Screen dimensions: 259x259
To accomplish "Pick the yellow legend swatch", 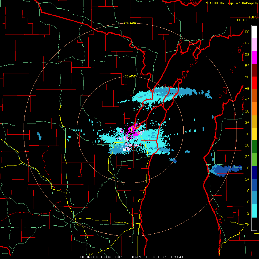I will pyautogui.click(x=254, y=134).
